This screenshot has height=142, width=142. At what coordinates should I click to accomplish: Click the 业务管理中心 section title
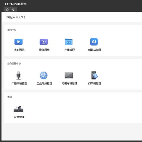[x=14, y=64]
